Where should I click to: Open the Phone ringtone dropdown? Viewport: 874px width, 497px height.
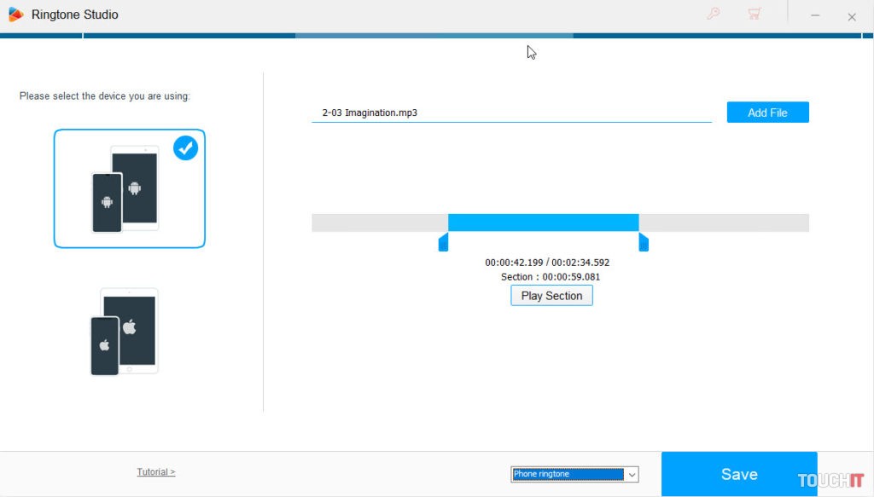(x=568, y=474)
